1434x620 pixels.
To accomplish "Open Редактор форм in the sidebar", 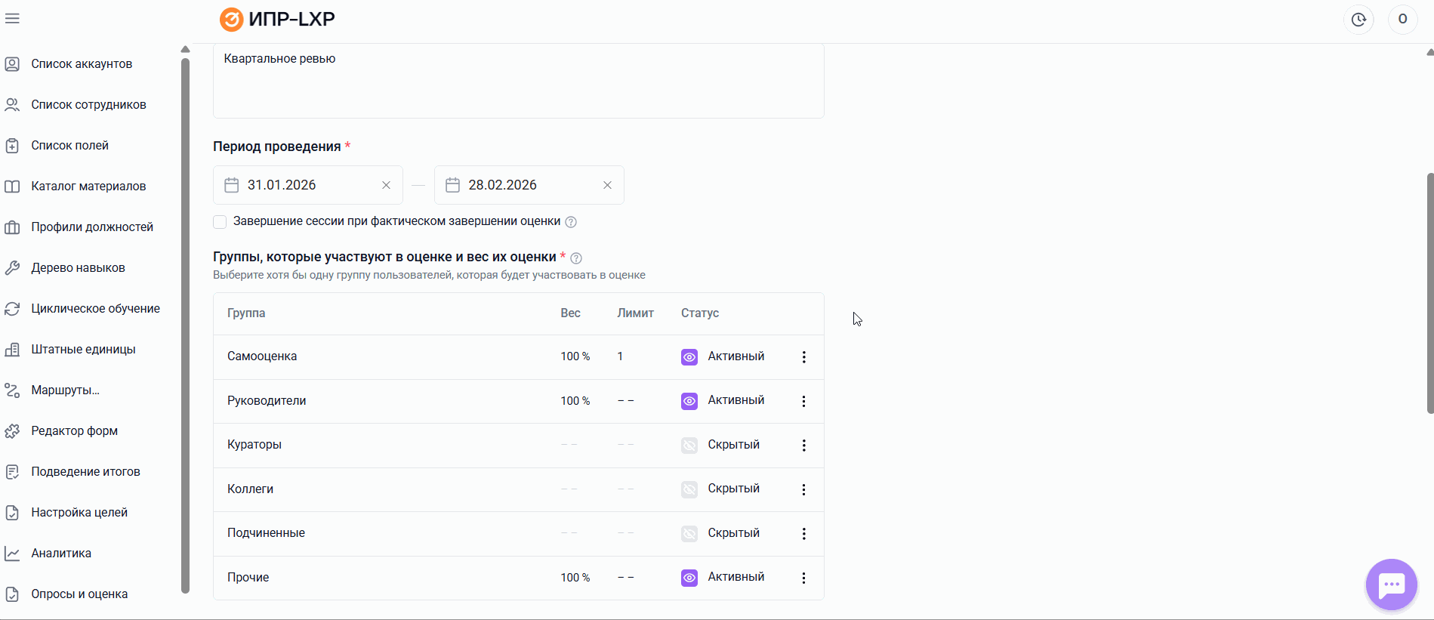I will (x=74, y=431).
